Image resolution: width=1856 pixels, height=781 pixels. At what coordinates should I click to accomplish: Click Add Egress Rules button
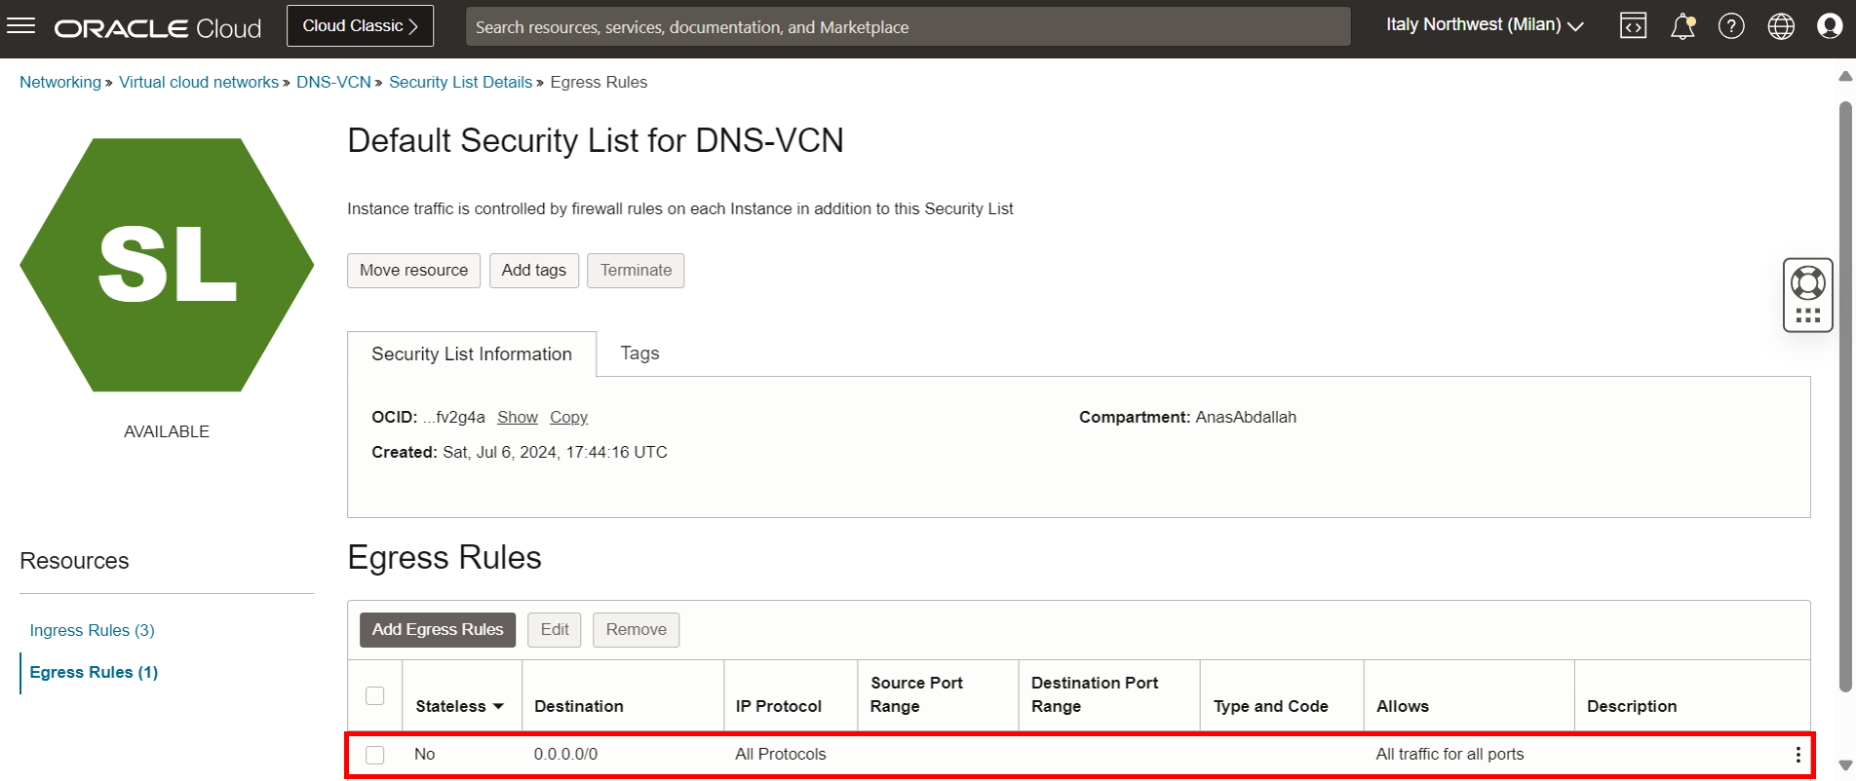point(438,630)
